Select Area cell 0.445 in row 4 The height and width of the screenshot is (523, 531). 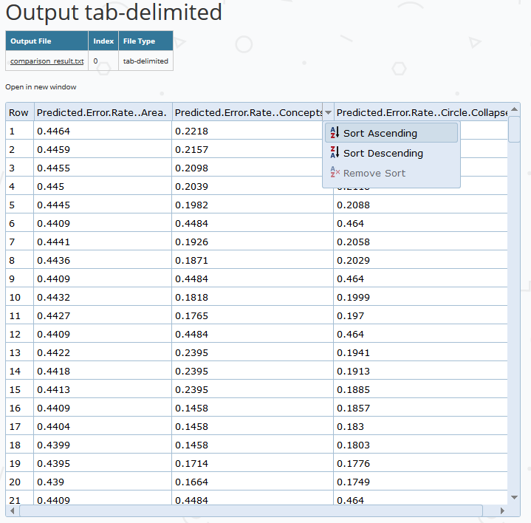pyautogui.click(x=103, y=186)
